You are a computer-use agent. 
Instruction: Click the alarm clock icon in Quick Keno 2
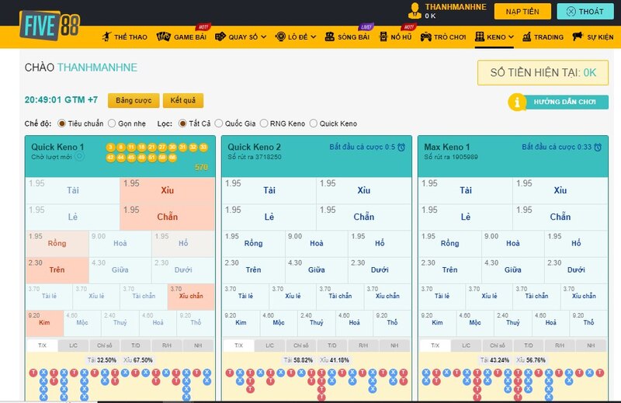[401, 147]
